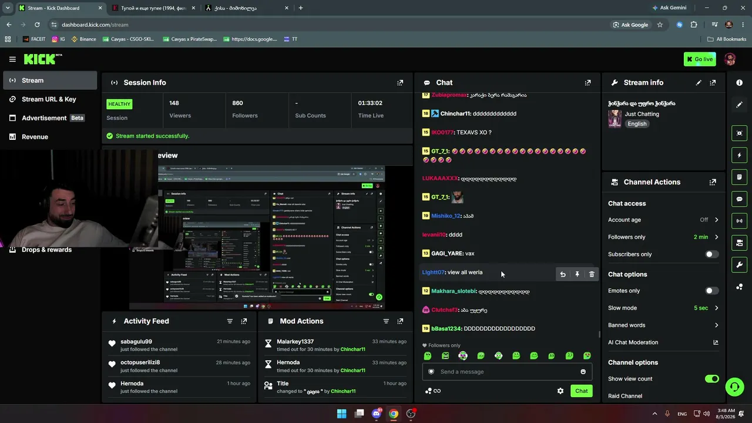The width and height of the screenshot is (752, 423).
Task: Expand Slow mode setting
Action: tap(663, 308)
